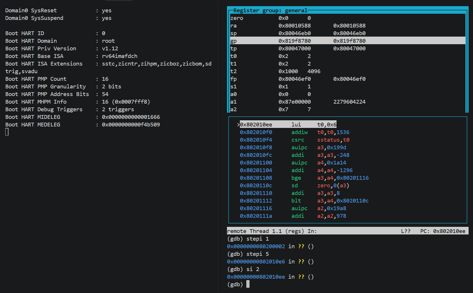Viewport: 473px width, 293px height.
Task: Click the csrc sstatus instruction line
Action: [x=294, y=140]
